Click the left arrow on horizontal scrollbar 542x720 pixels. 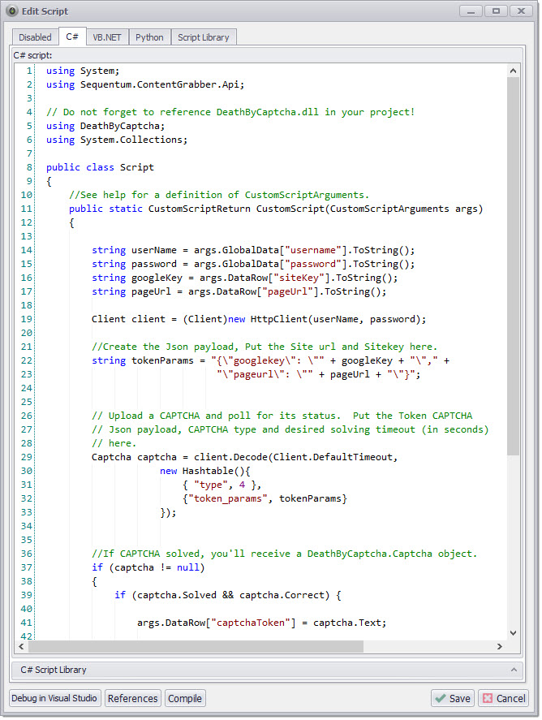coord(21,646)
